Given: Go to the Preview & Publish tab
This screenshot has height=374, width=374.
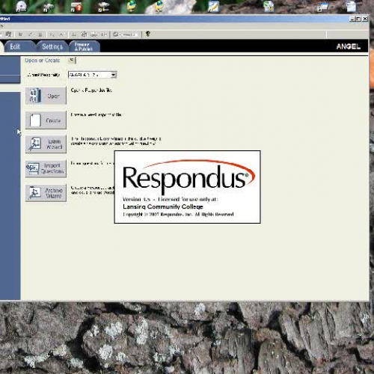Looking at the screenshot, I should click(85, 46).
